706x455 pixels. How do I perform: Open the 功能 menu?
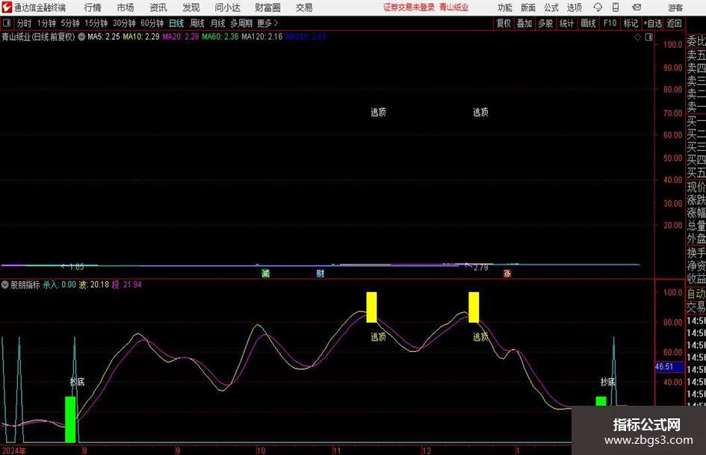click(x=505, y=7)
